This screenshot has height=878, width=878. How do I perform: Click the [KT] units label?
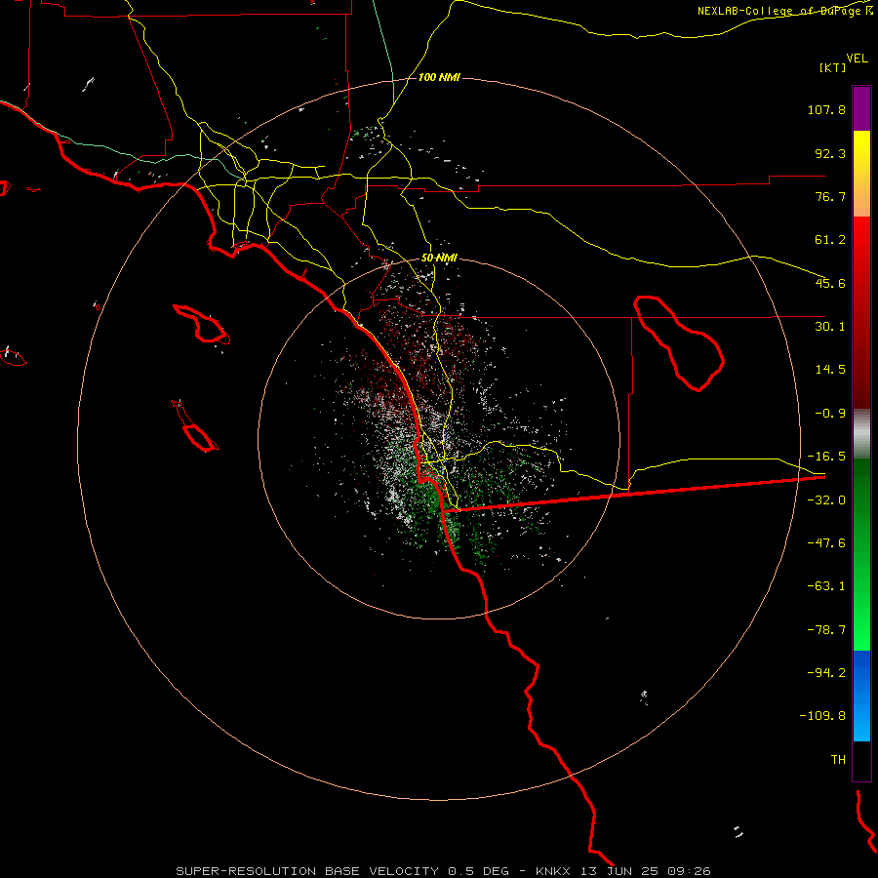(832, 67)
